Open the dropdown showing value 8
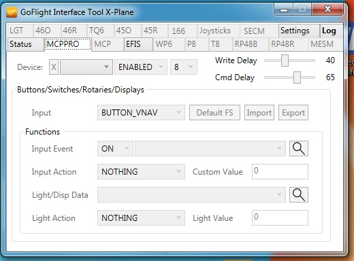This screenshot has width=354, height=261. pos(184,67)
